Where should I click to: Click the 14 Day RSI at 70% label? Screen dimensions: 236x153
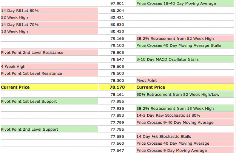[20, 25]
